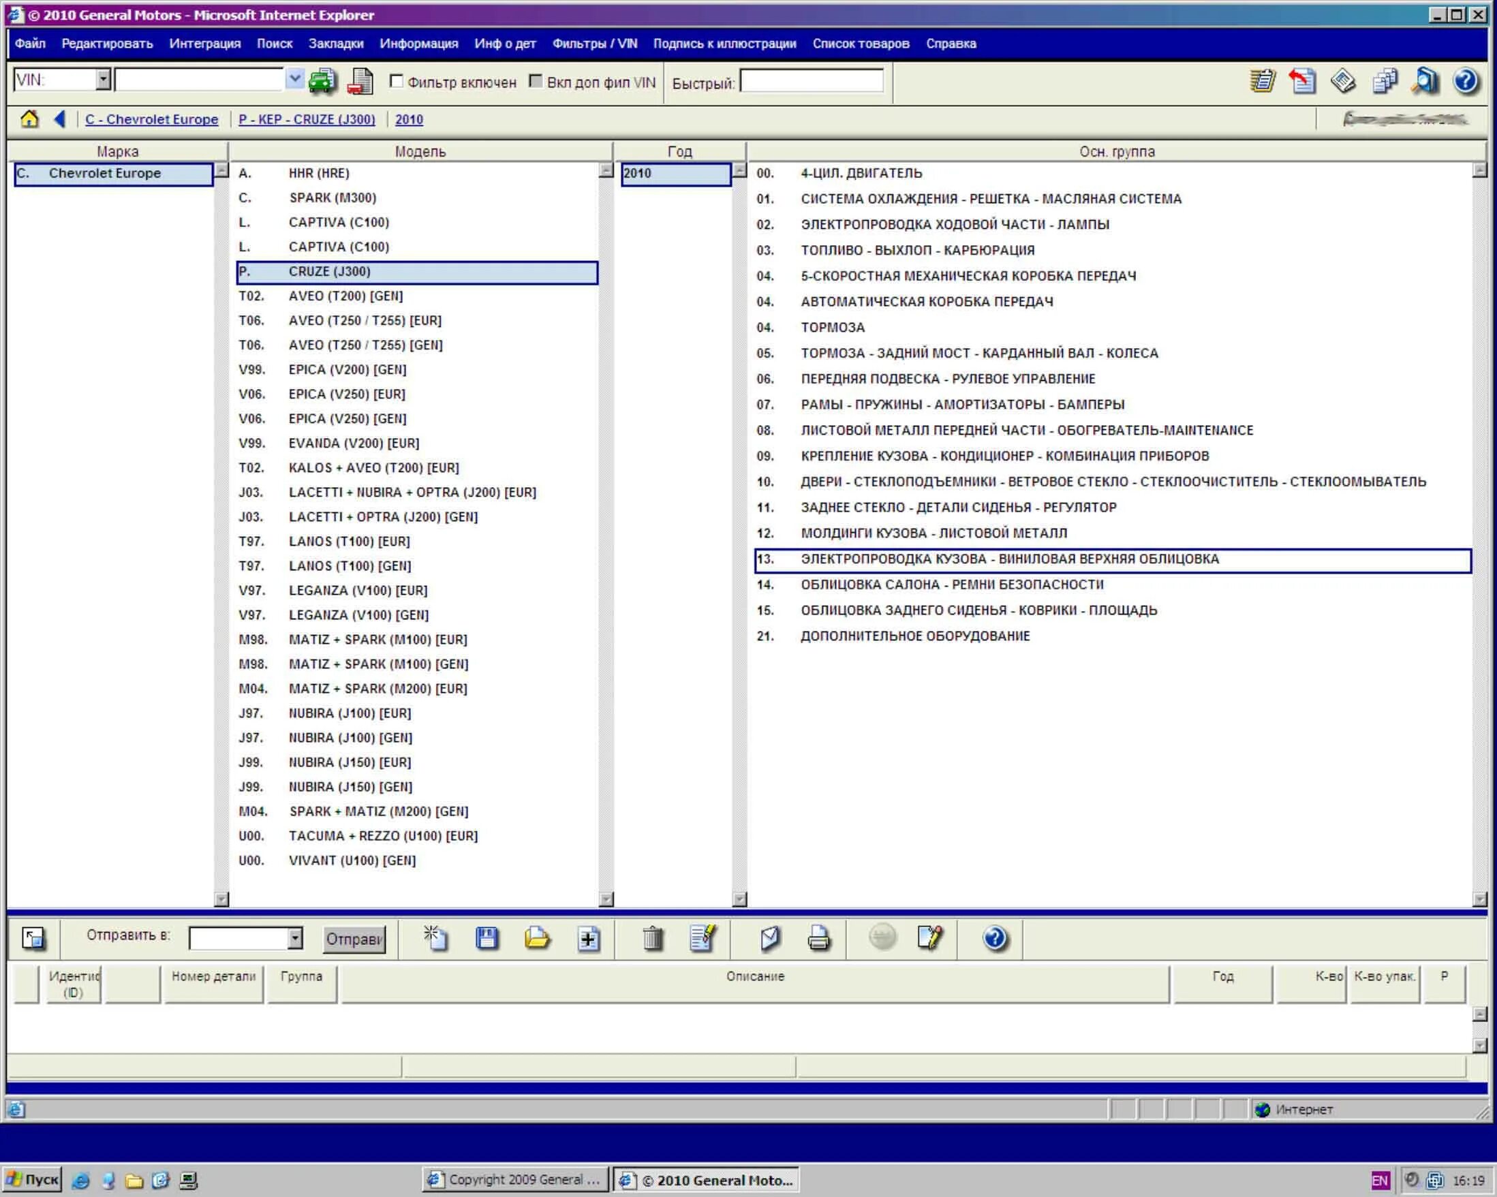Open the VIN type dropdown

103,79
